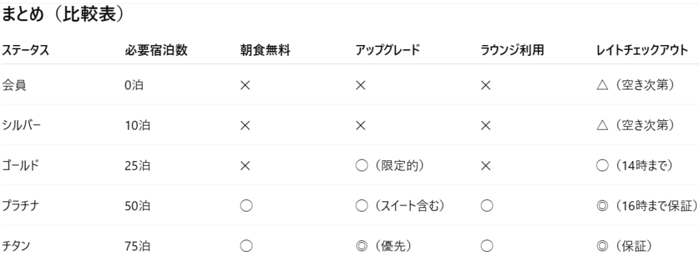699x262 pixels.
Task: Select the チタン status cell
Action: point(16,246)
